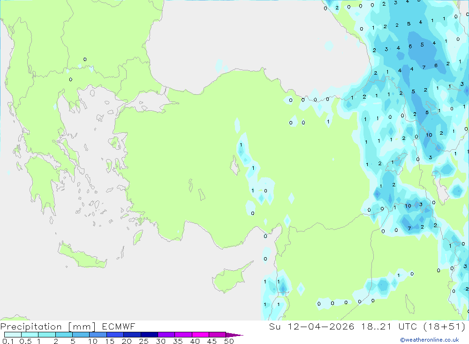Click the legend label '0.5'
The image size is (469, 344).
tap(25, 341)
